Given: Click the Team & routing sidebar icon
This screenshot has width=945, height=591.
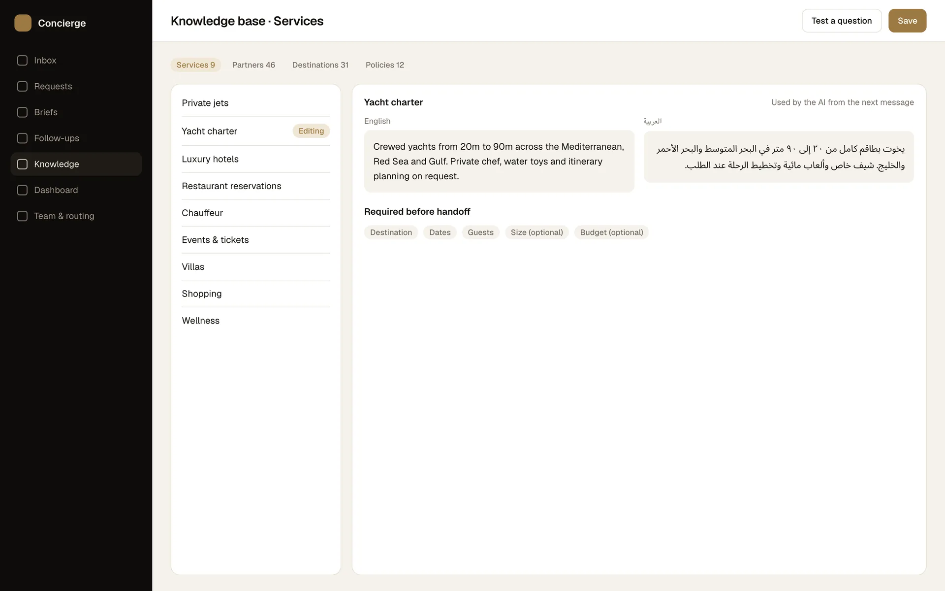Looking at the screenshot, I should coord(22,216).
